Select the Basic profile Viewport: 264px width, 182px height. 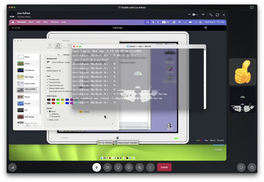point(28,57)
